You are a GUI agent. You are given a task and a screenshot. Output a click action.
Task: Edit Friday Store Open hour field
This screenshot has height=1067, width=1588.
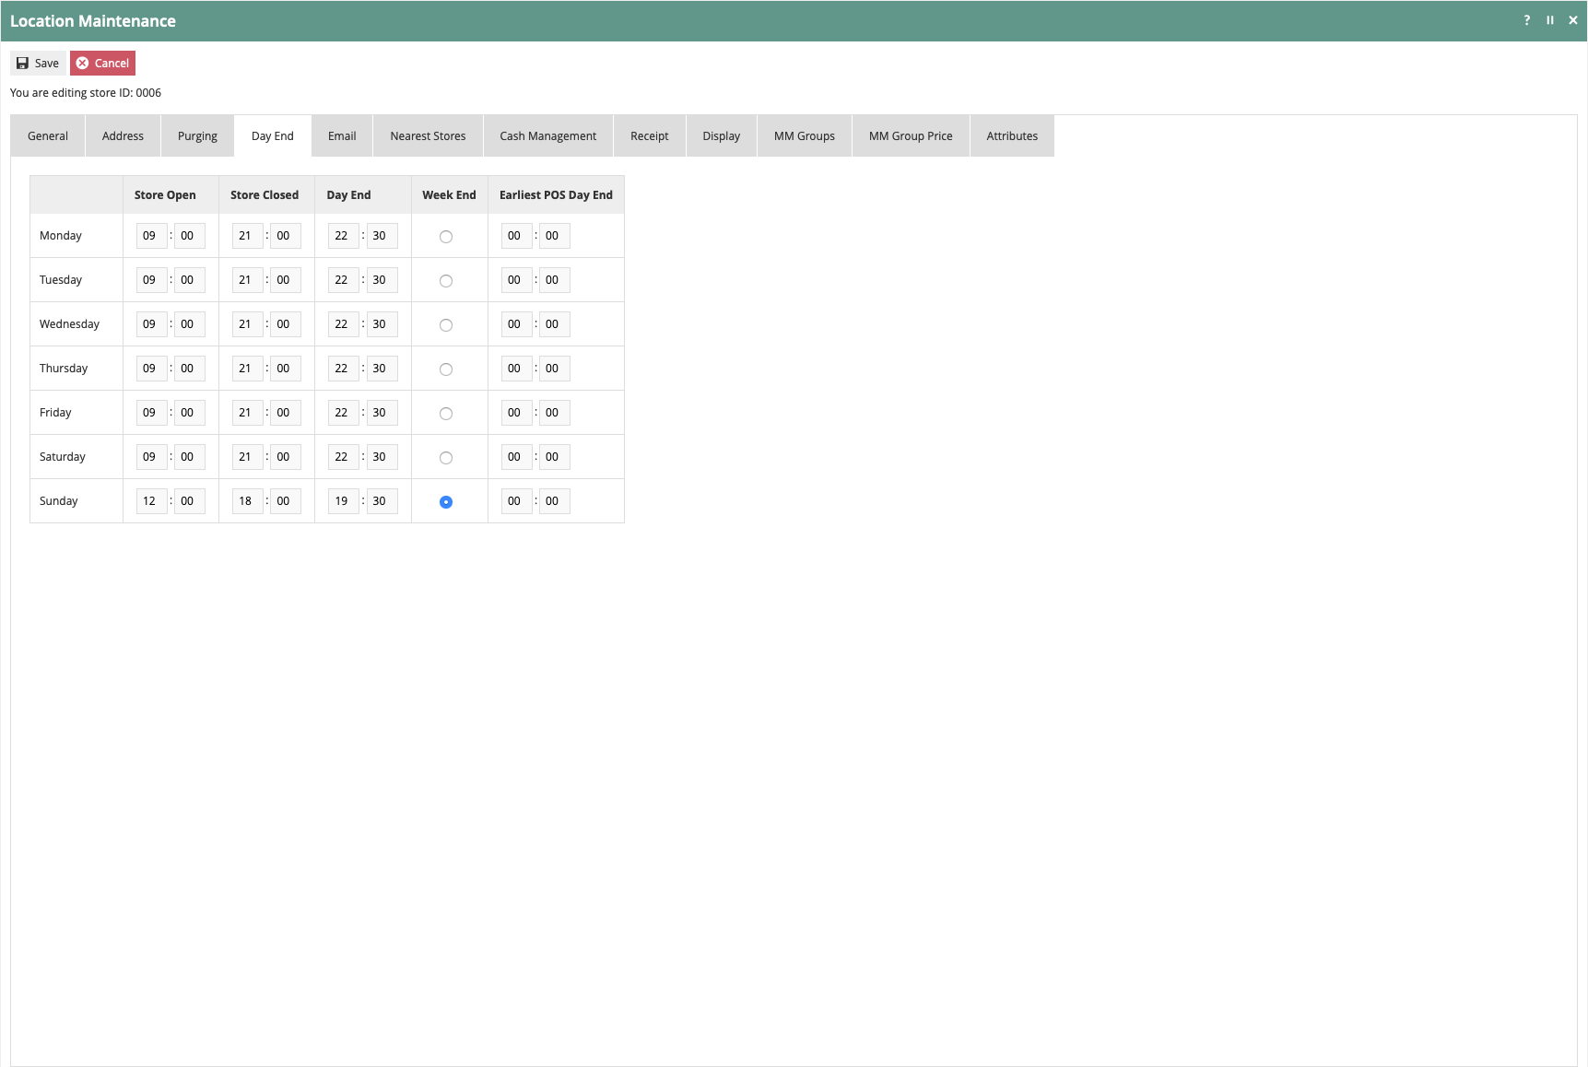pos(152,413)
